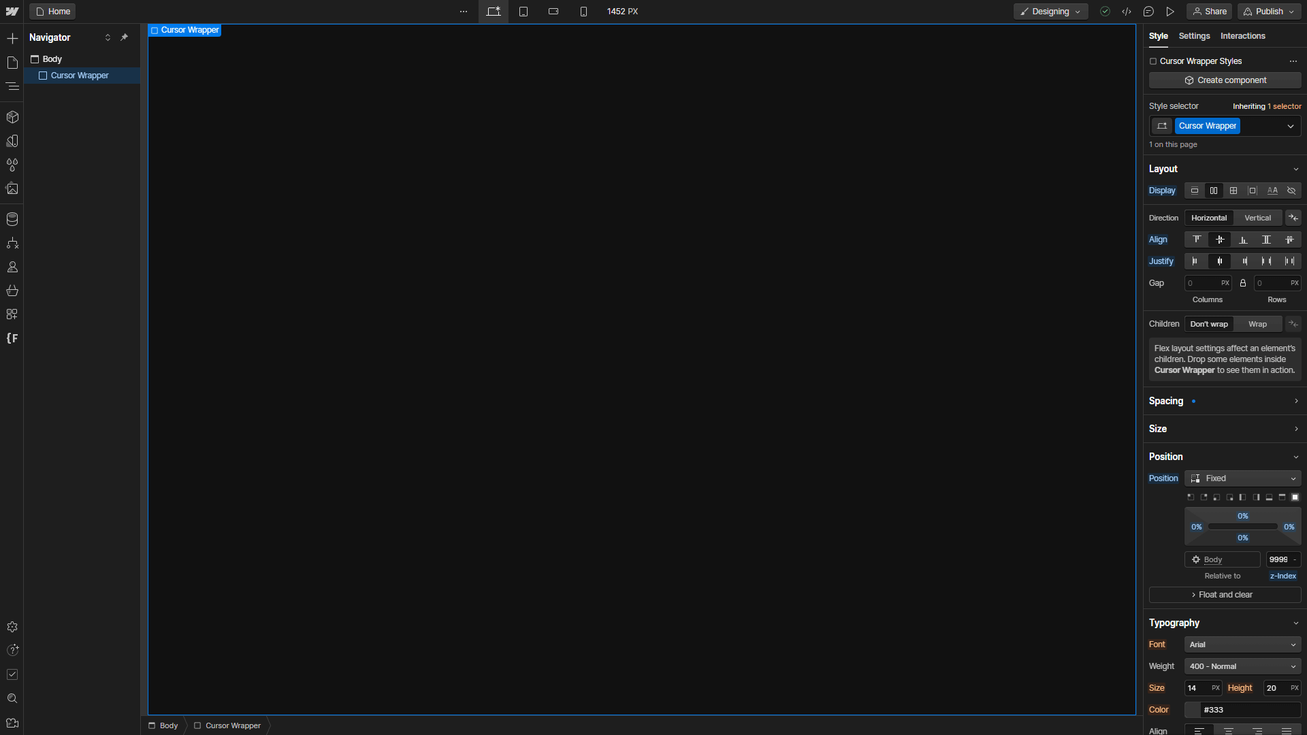Open the Ecommerce basket icon in sidebar
Screen dimensions: 1307x735
pos(12,291)
